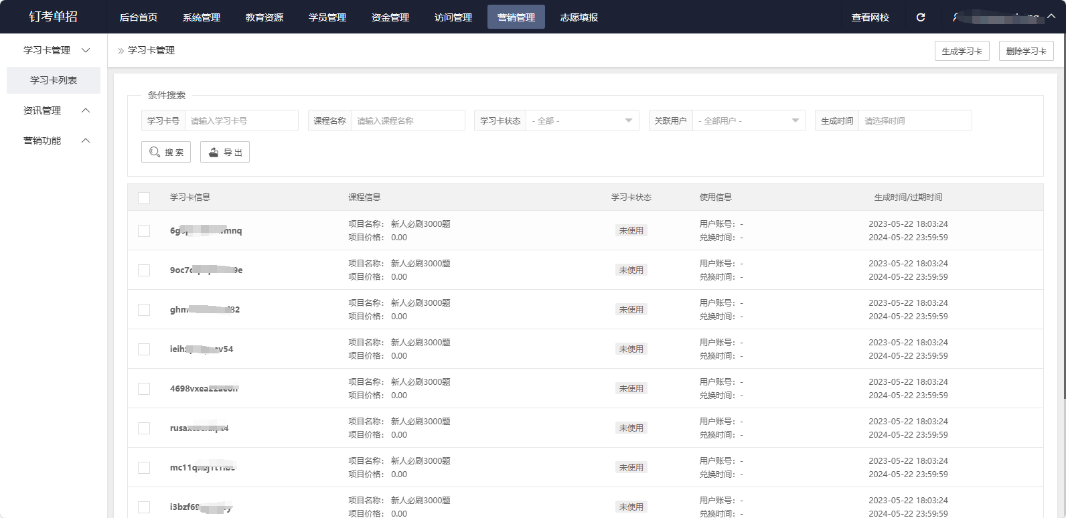The height and width of the screenshot is (518, 1066).
Task: Check the row starting with rusa
Action: point(144,428)
